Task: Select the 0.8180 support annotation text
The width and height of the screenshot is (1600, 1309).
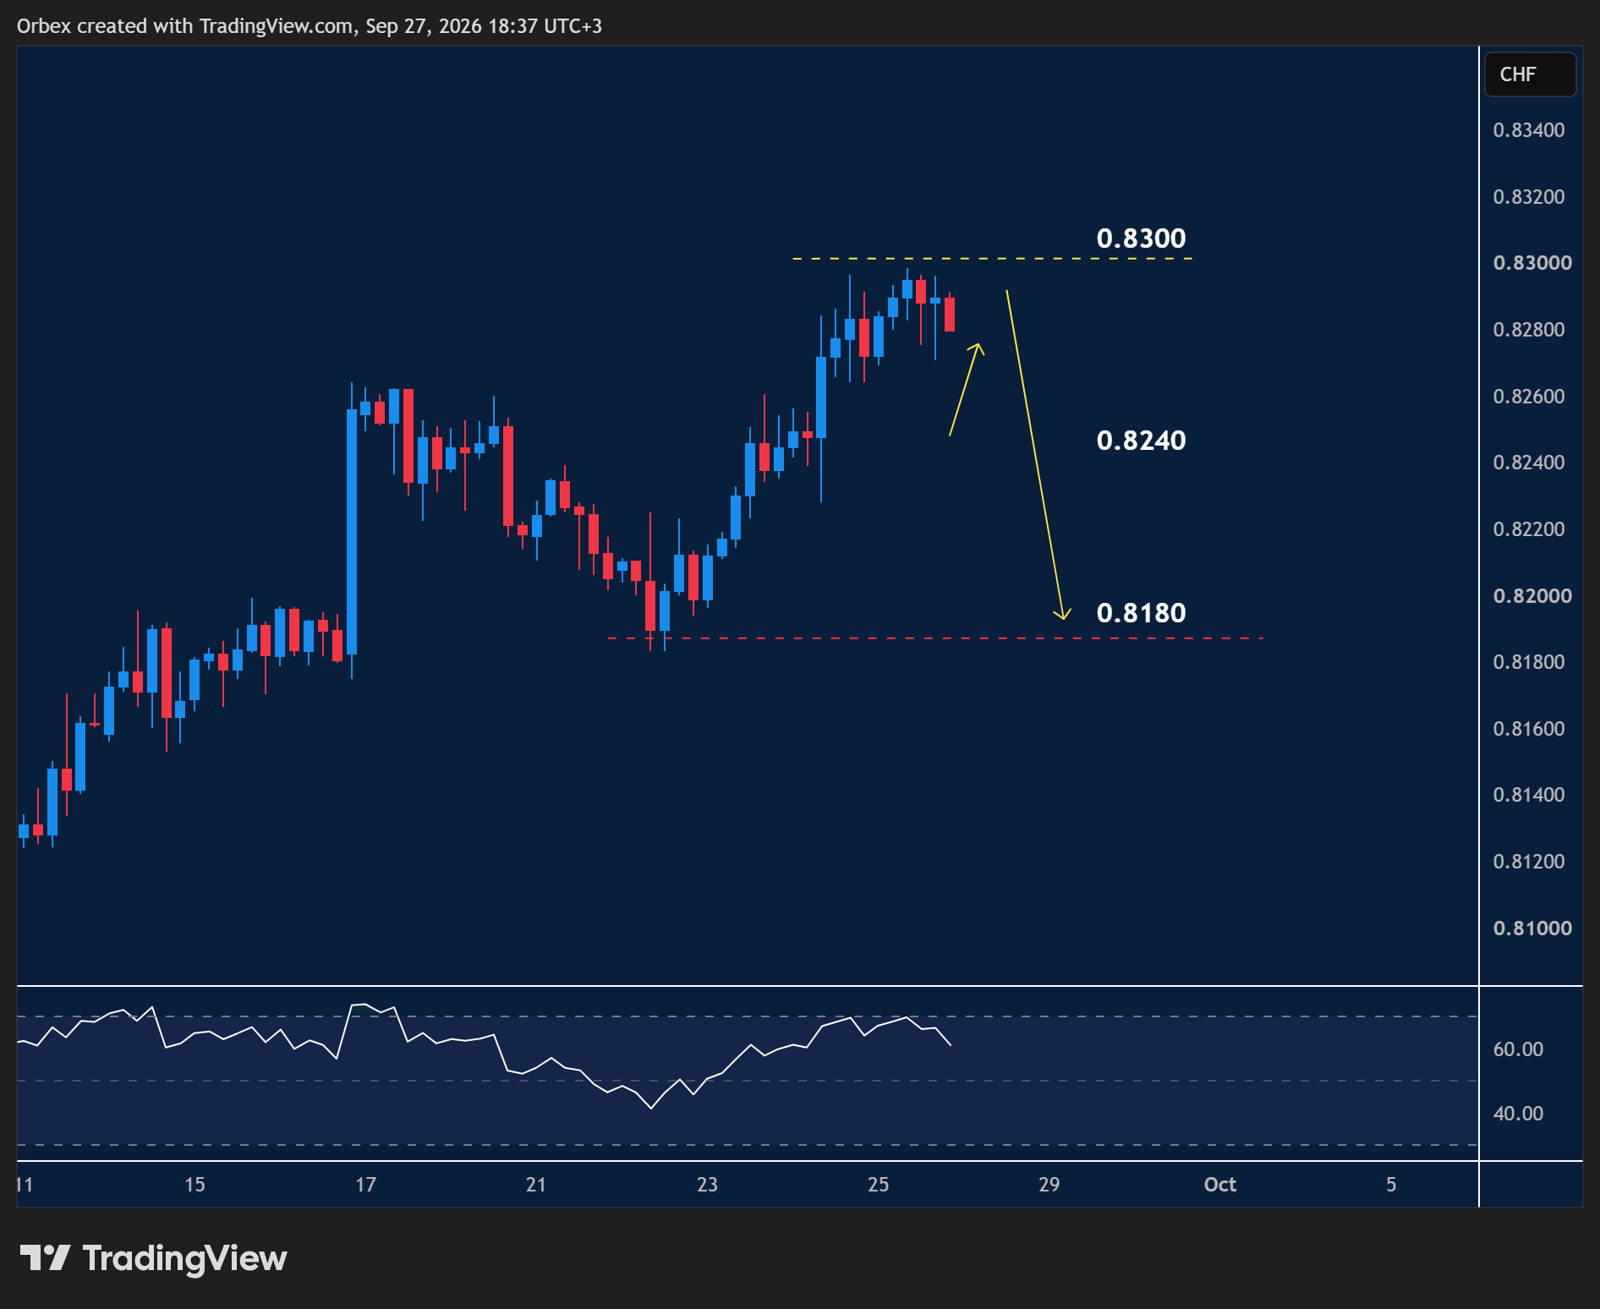Action: 1141,613
